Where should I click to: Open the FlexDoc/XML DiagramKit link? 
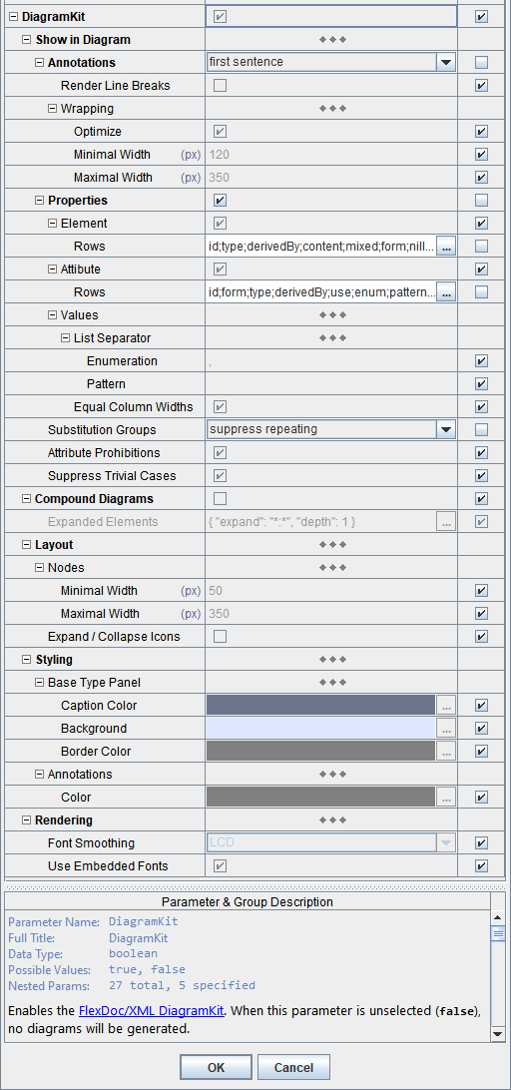pyautogui.click(x=151, y=1010)
